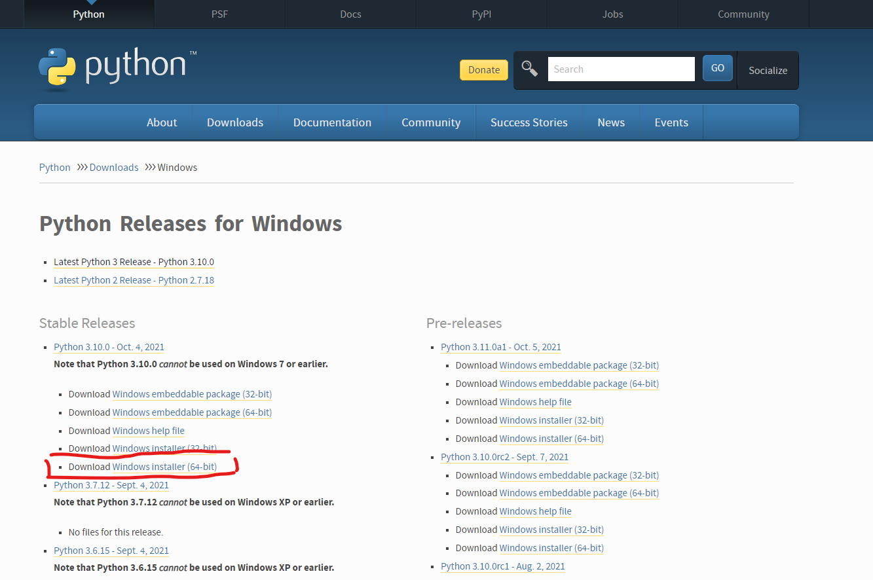Download 3.11.0a1 Windows installer (64-bit)

[x=551, y=439]
